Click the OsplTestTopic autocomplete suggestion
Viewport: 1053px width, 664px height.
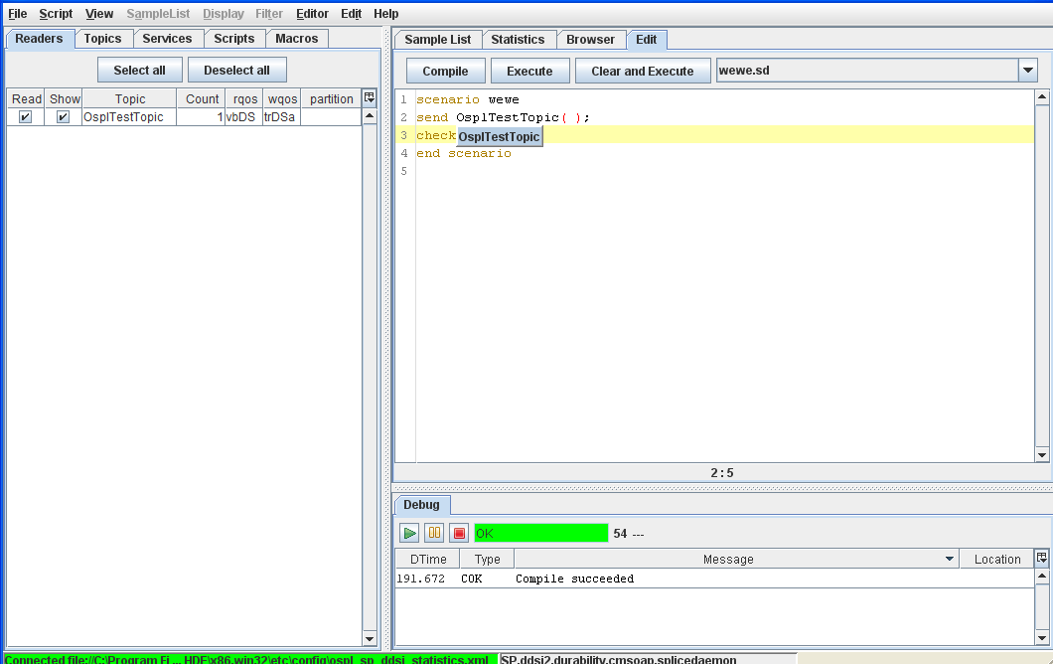499,136
